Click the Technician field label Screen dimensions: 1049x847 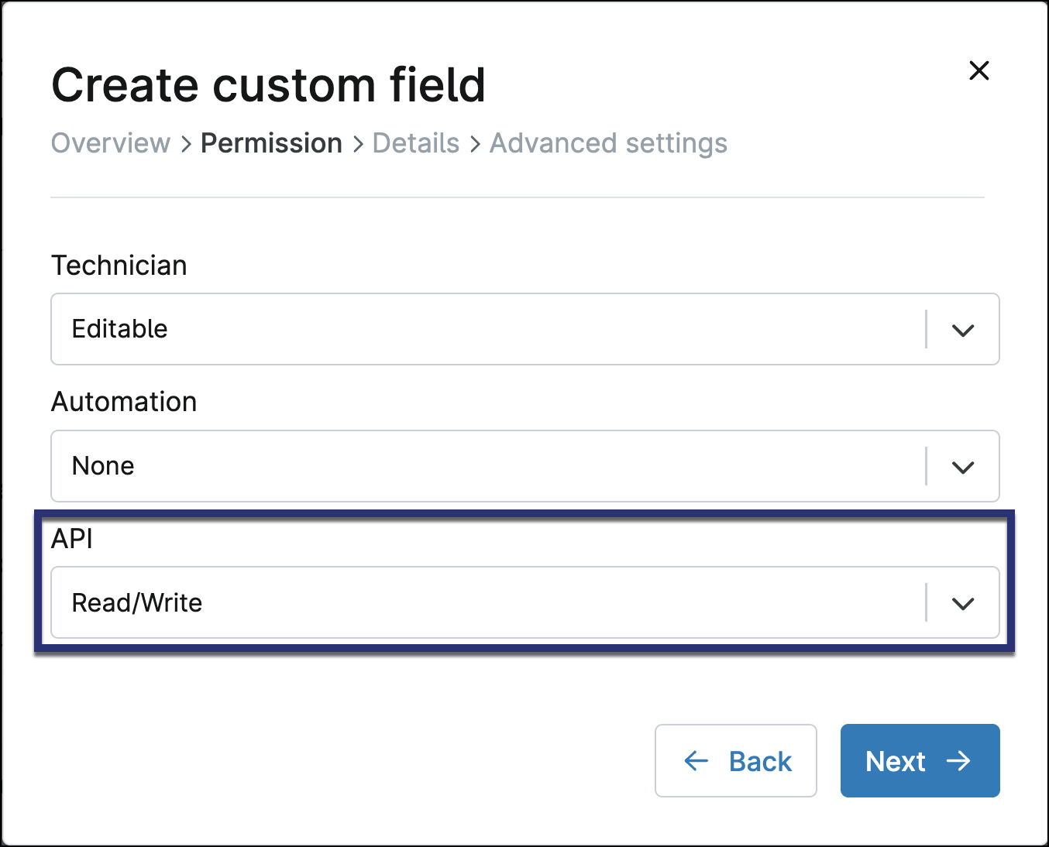click(119, 266)
